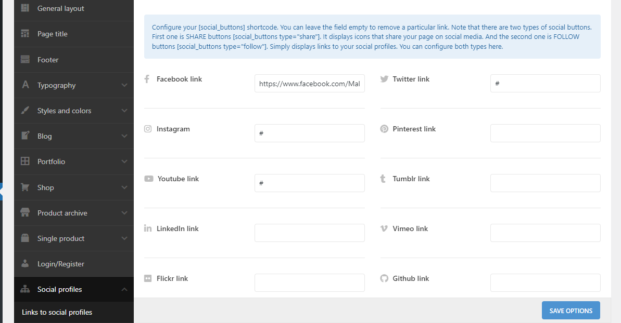Open the Footer settings page
Screen dimensions: 621x323
click(x=48, y=60)
